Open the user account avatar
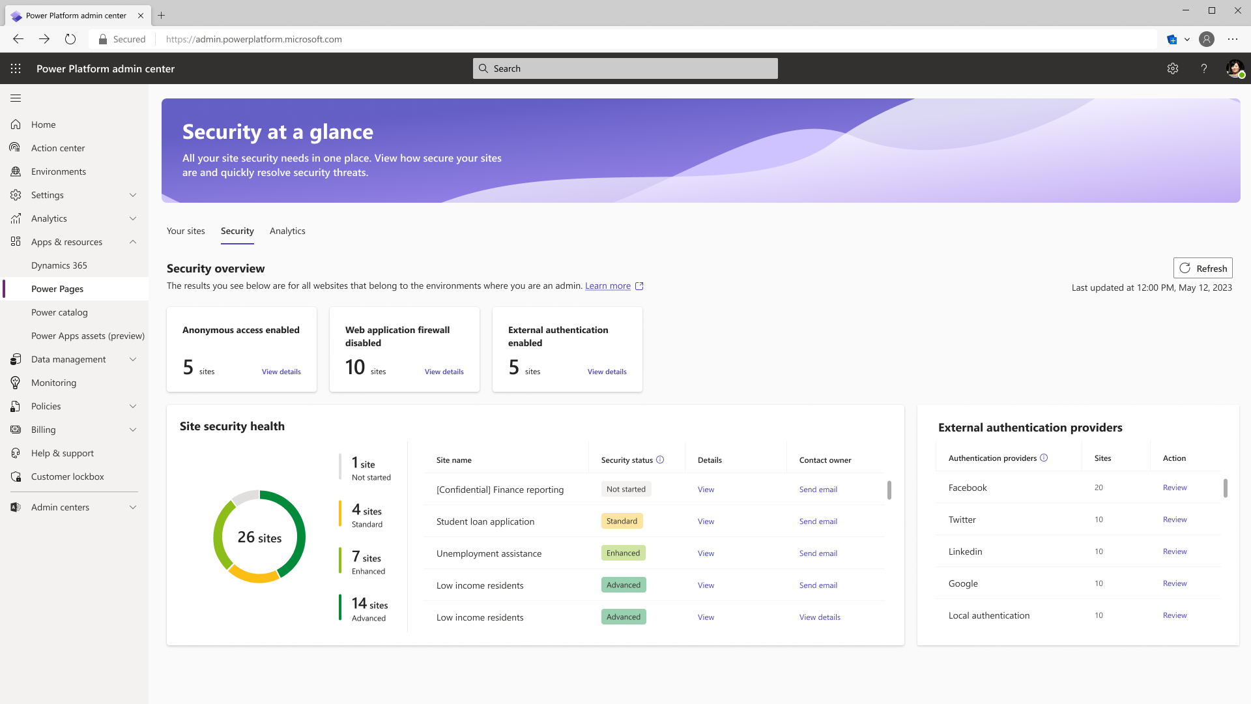Screen dimensions: 1251x704 pyautogui.click(x=1235, y=68)
